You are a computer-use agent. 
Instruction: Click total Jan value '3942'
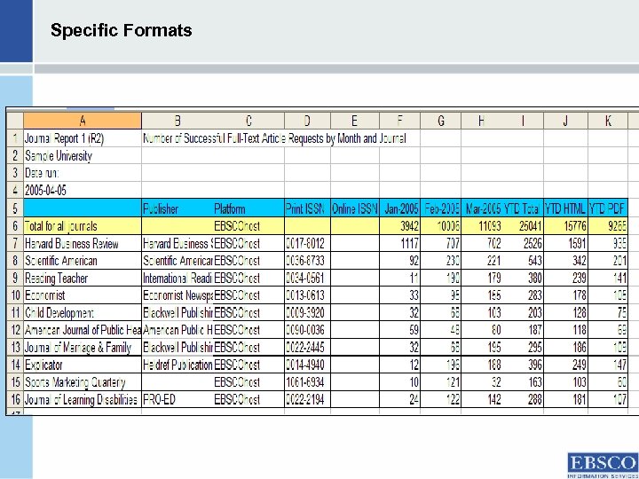[399, 226]
